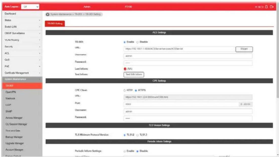The image size is (279, 157).
Task: Open Webhook sidebar item
Action: pos(22,99)
